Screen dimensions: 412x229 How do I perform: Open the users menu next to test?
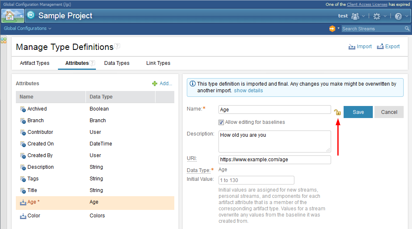358,16
